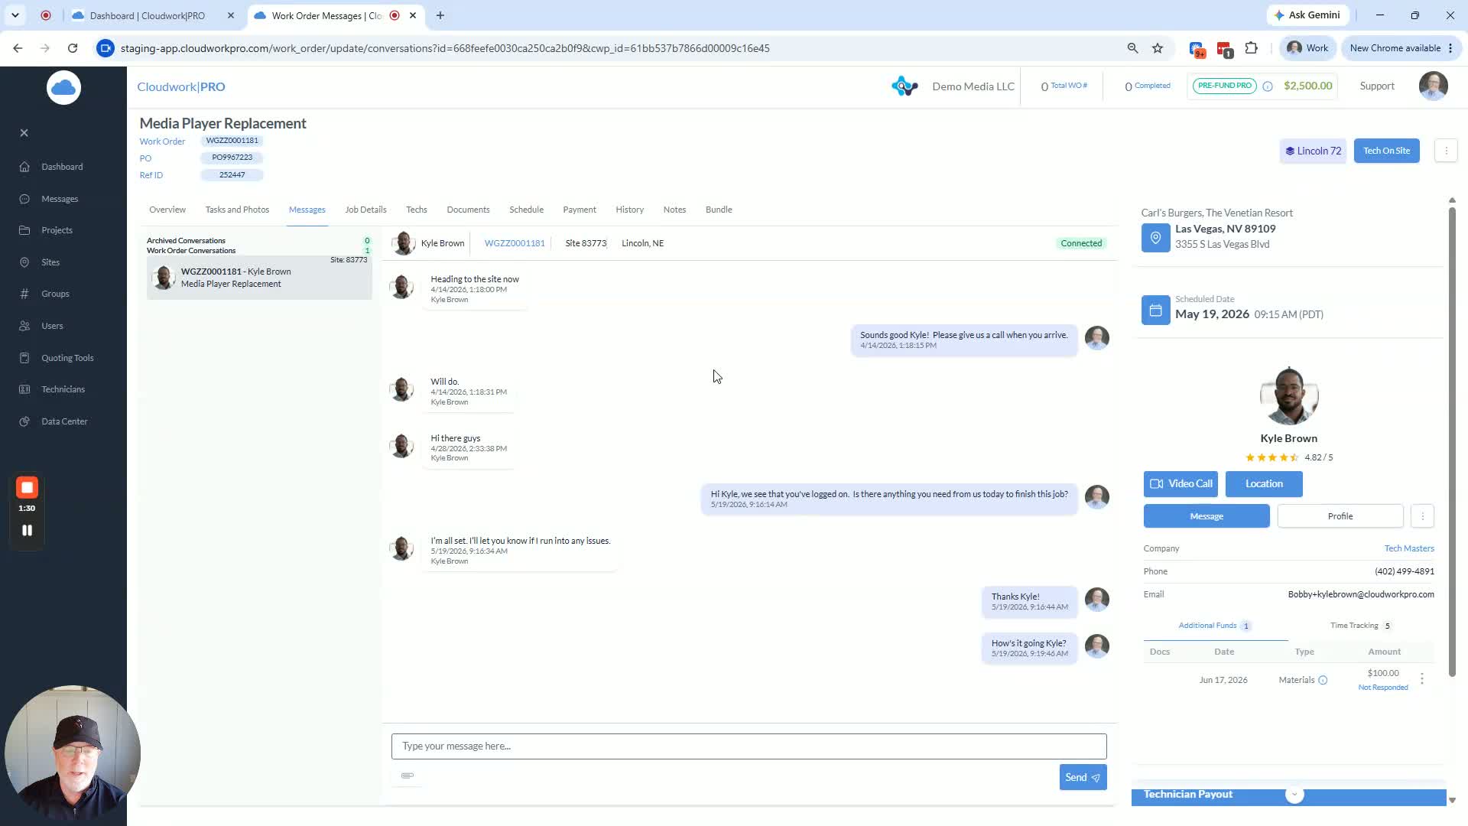Open Data Center icon in sidebar
1468x826 pixels.
pyautogui.click(x=24, y=421)
